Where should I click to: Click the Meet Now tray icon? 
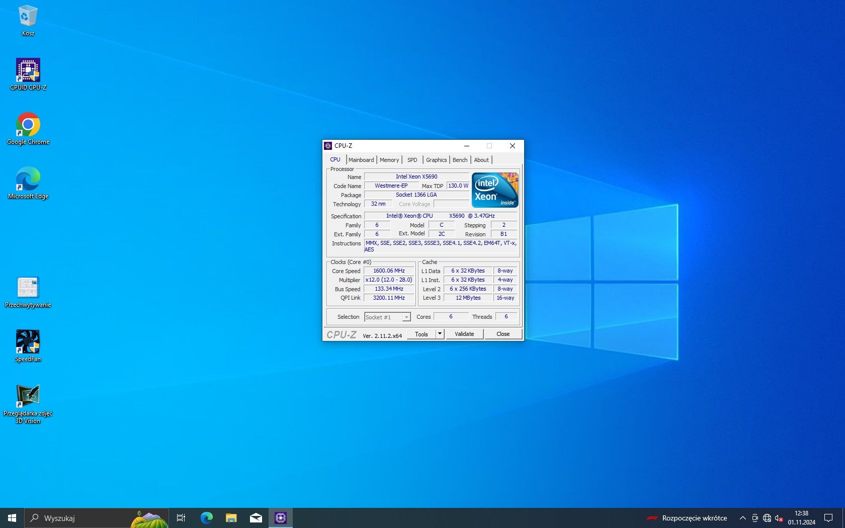click(755, 518)
